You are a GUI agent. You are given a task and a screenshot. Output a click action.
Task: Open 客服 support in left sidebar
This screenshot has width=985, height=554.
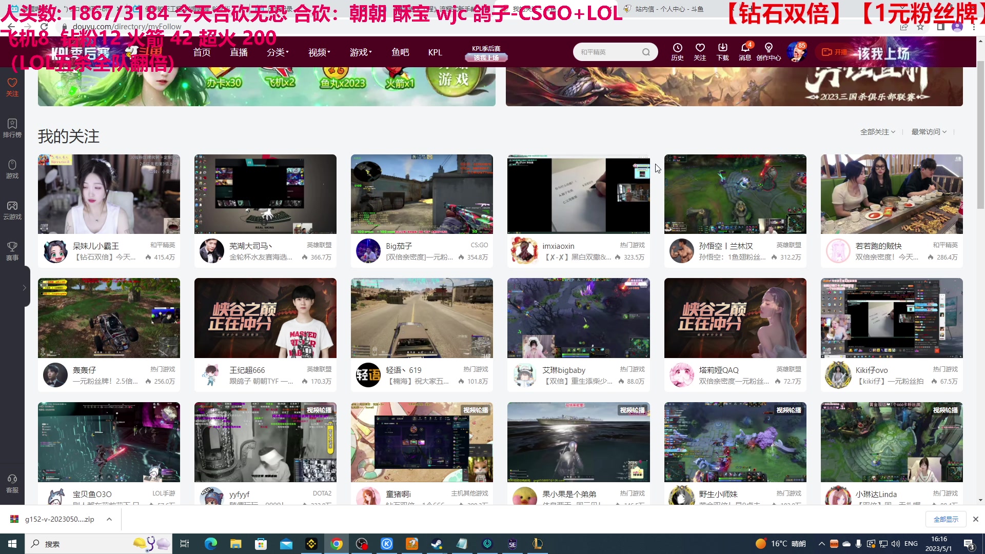click(x=12, y=483)
